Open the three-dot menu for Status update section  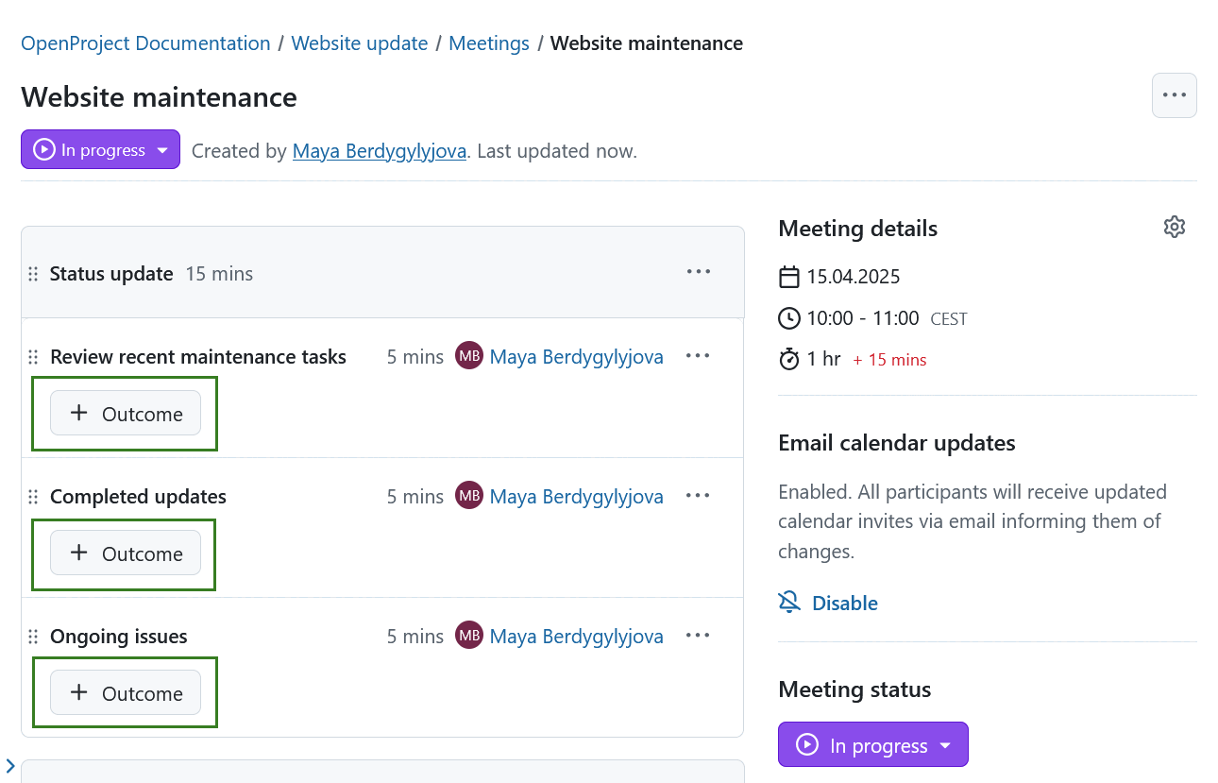[698, 272]
